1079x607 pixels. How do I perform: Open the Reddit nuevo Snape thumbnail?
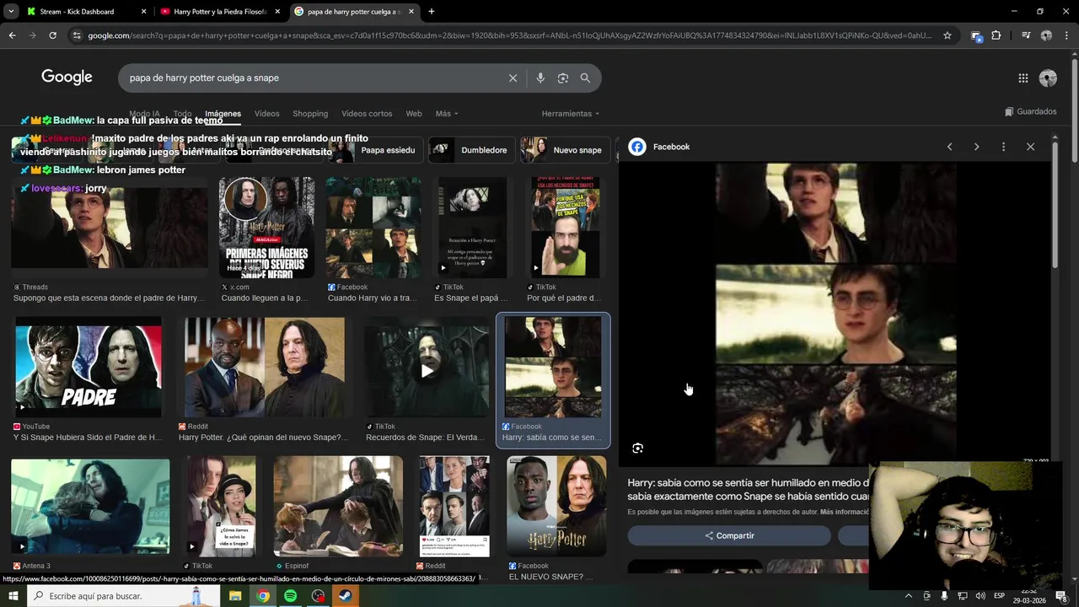click(265, 368)
